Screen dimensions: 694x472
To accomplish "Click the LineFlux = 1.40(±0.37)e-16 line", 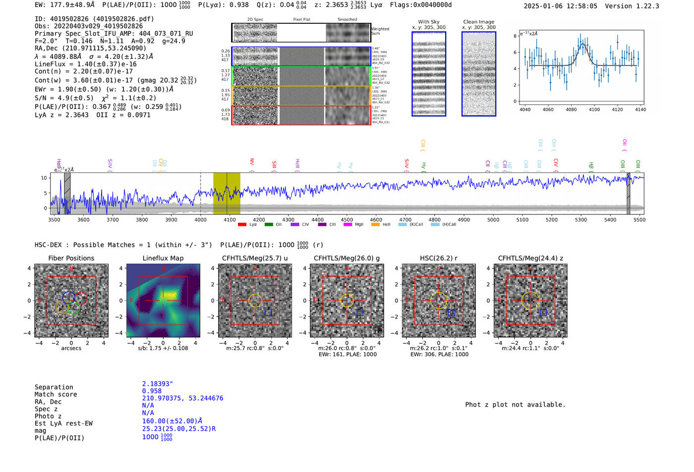I will (86, 64).
